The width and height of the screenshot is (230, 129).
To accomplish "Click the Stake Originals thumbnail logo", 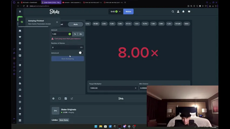I will (56, 111).
